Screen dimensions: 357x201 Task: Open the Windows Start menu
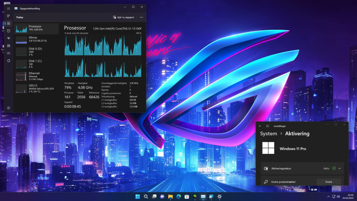[137, 196]
